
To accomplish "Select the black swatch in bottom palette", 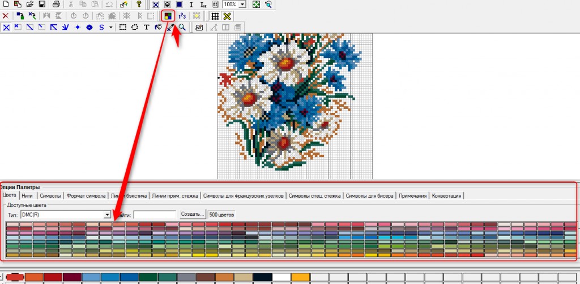I will 263,277.
